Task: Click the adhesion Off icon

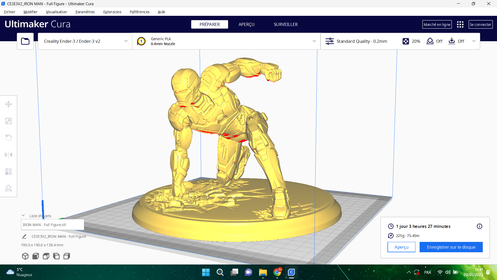Action: (x=452, y=41)
